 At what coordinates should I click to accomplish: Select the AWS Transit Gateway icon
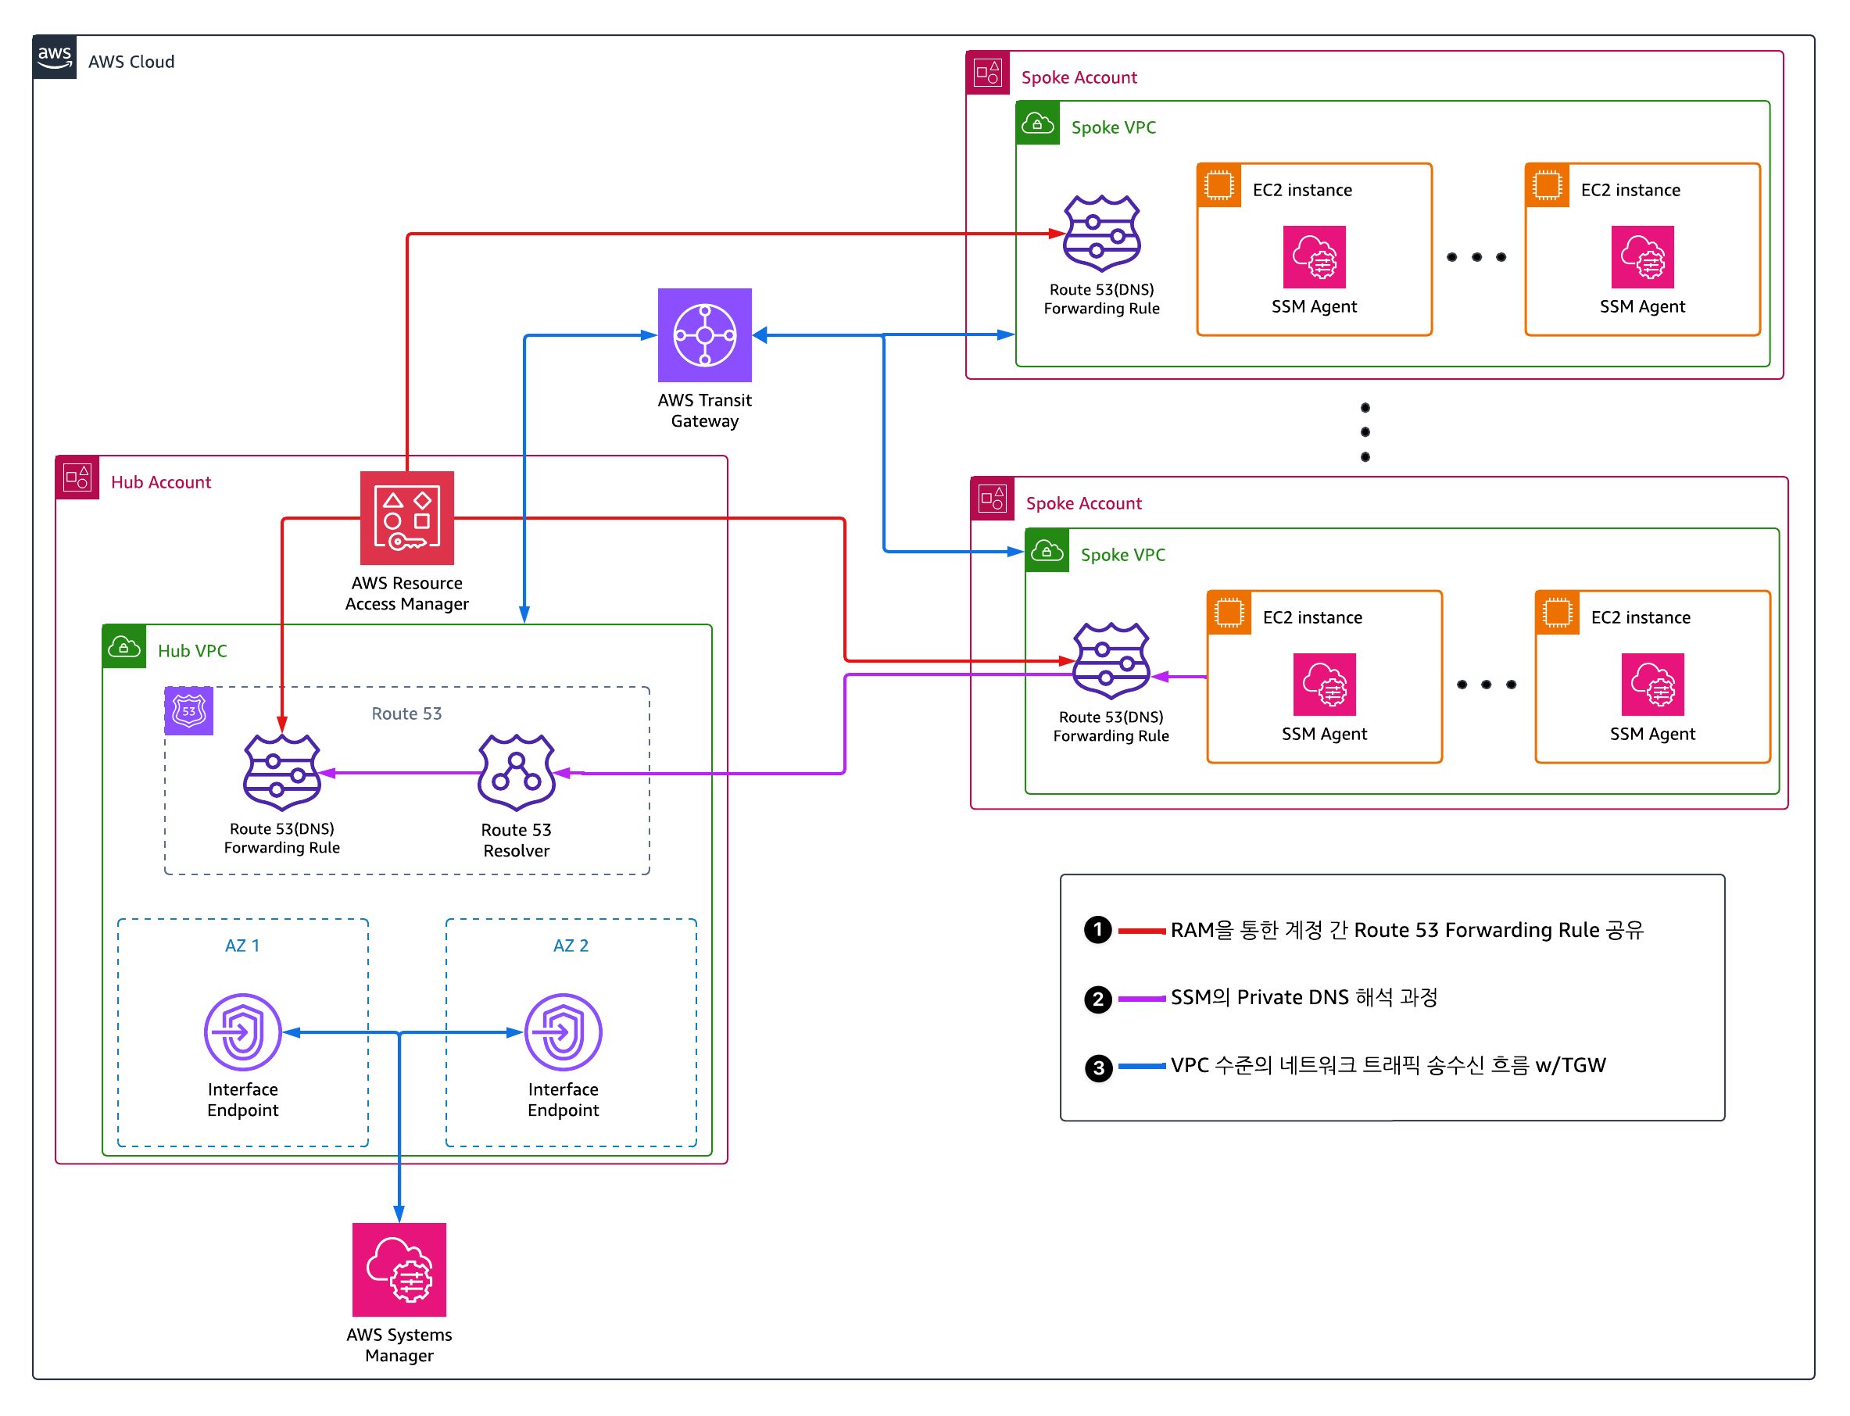click(705, 335)
